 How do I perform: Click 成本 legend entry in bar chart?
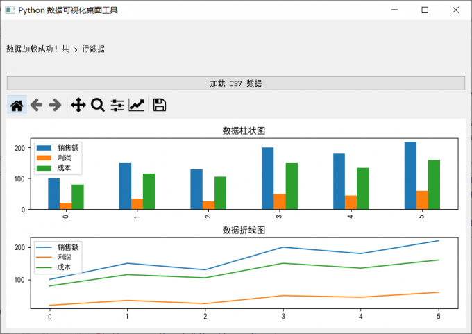pyautogui.click(x=64, y=168)
